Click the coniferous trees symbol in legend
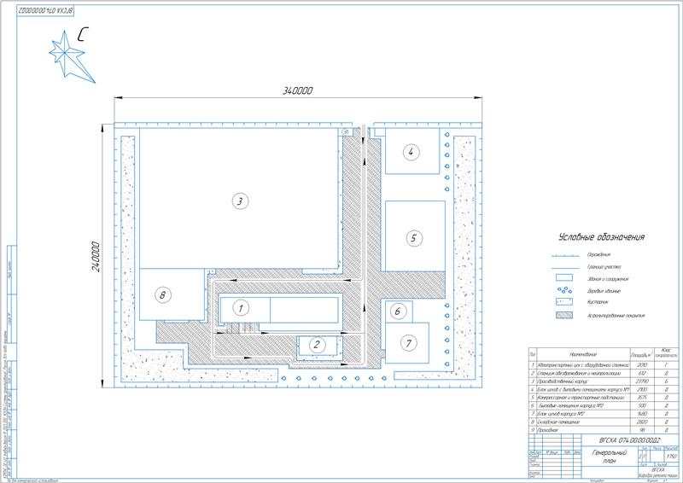The width and height of the screenshot is (683, 483). [565, 290]
